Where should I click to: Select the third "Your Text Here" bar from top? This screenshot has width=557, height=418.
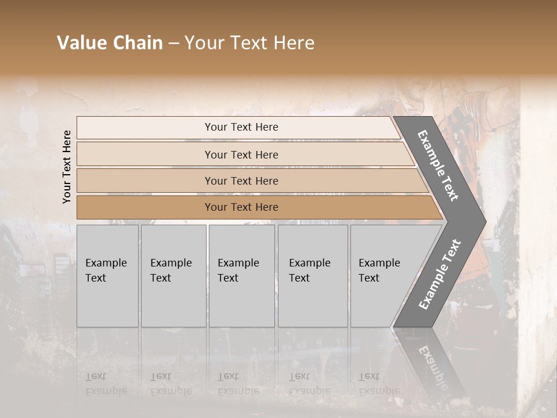pos(241,181)
